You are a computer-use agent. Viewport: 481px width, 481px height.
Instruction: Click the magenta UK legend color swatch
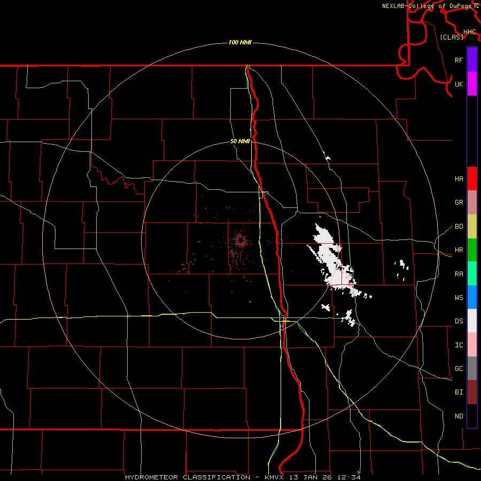pos(472,84)
